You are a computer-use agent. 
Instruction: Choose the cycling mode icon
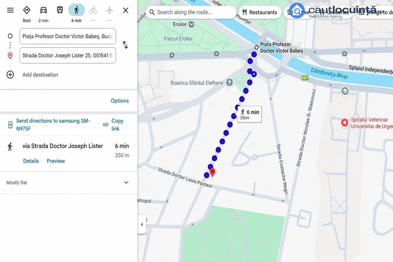[93, 10]
